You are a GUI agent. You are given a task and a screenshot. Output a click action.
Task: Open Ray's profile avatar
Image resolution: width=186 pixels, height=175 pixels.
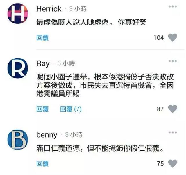[18, 68]
